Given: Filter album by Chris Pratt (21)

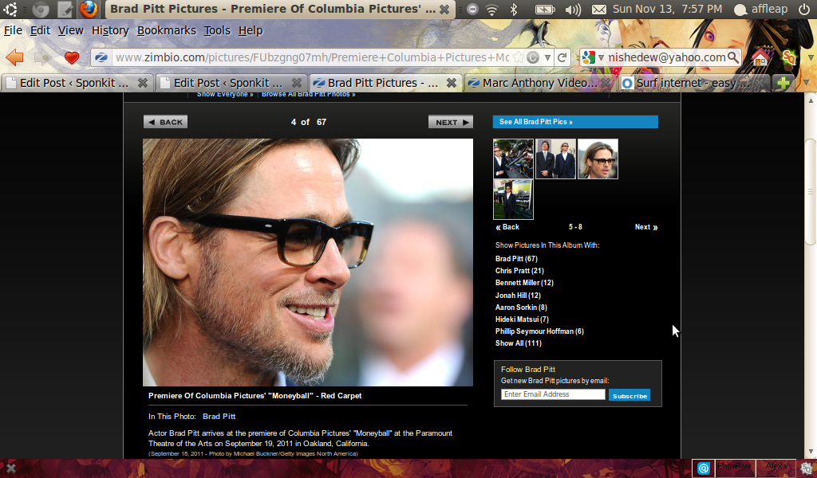Looking at the screenshot, I should coord(519,270).
